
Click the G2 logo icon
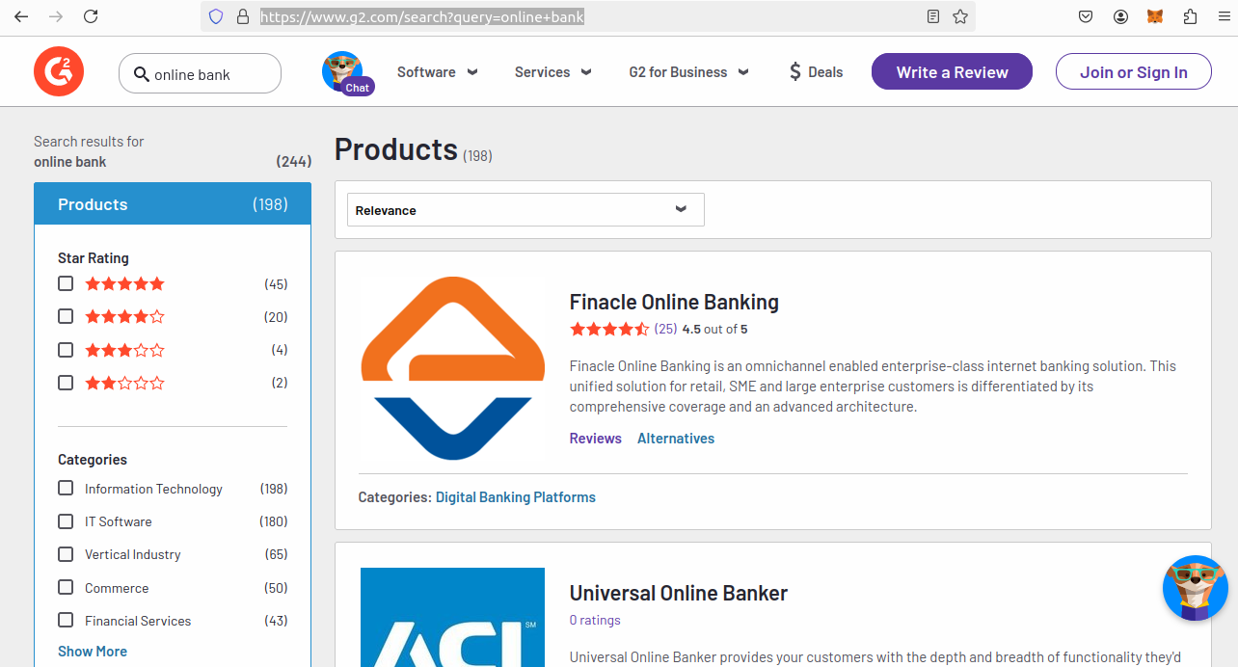tap(59, 72)
